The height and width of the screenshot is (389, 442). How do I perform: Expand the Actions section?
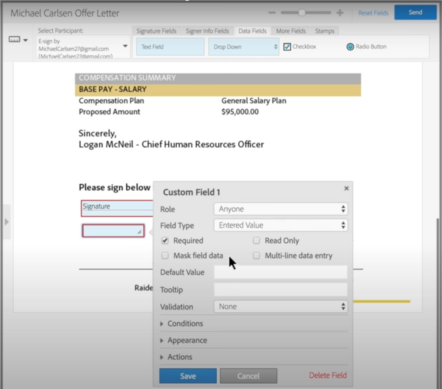pos(176,357)
